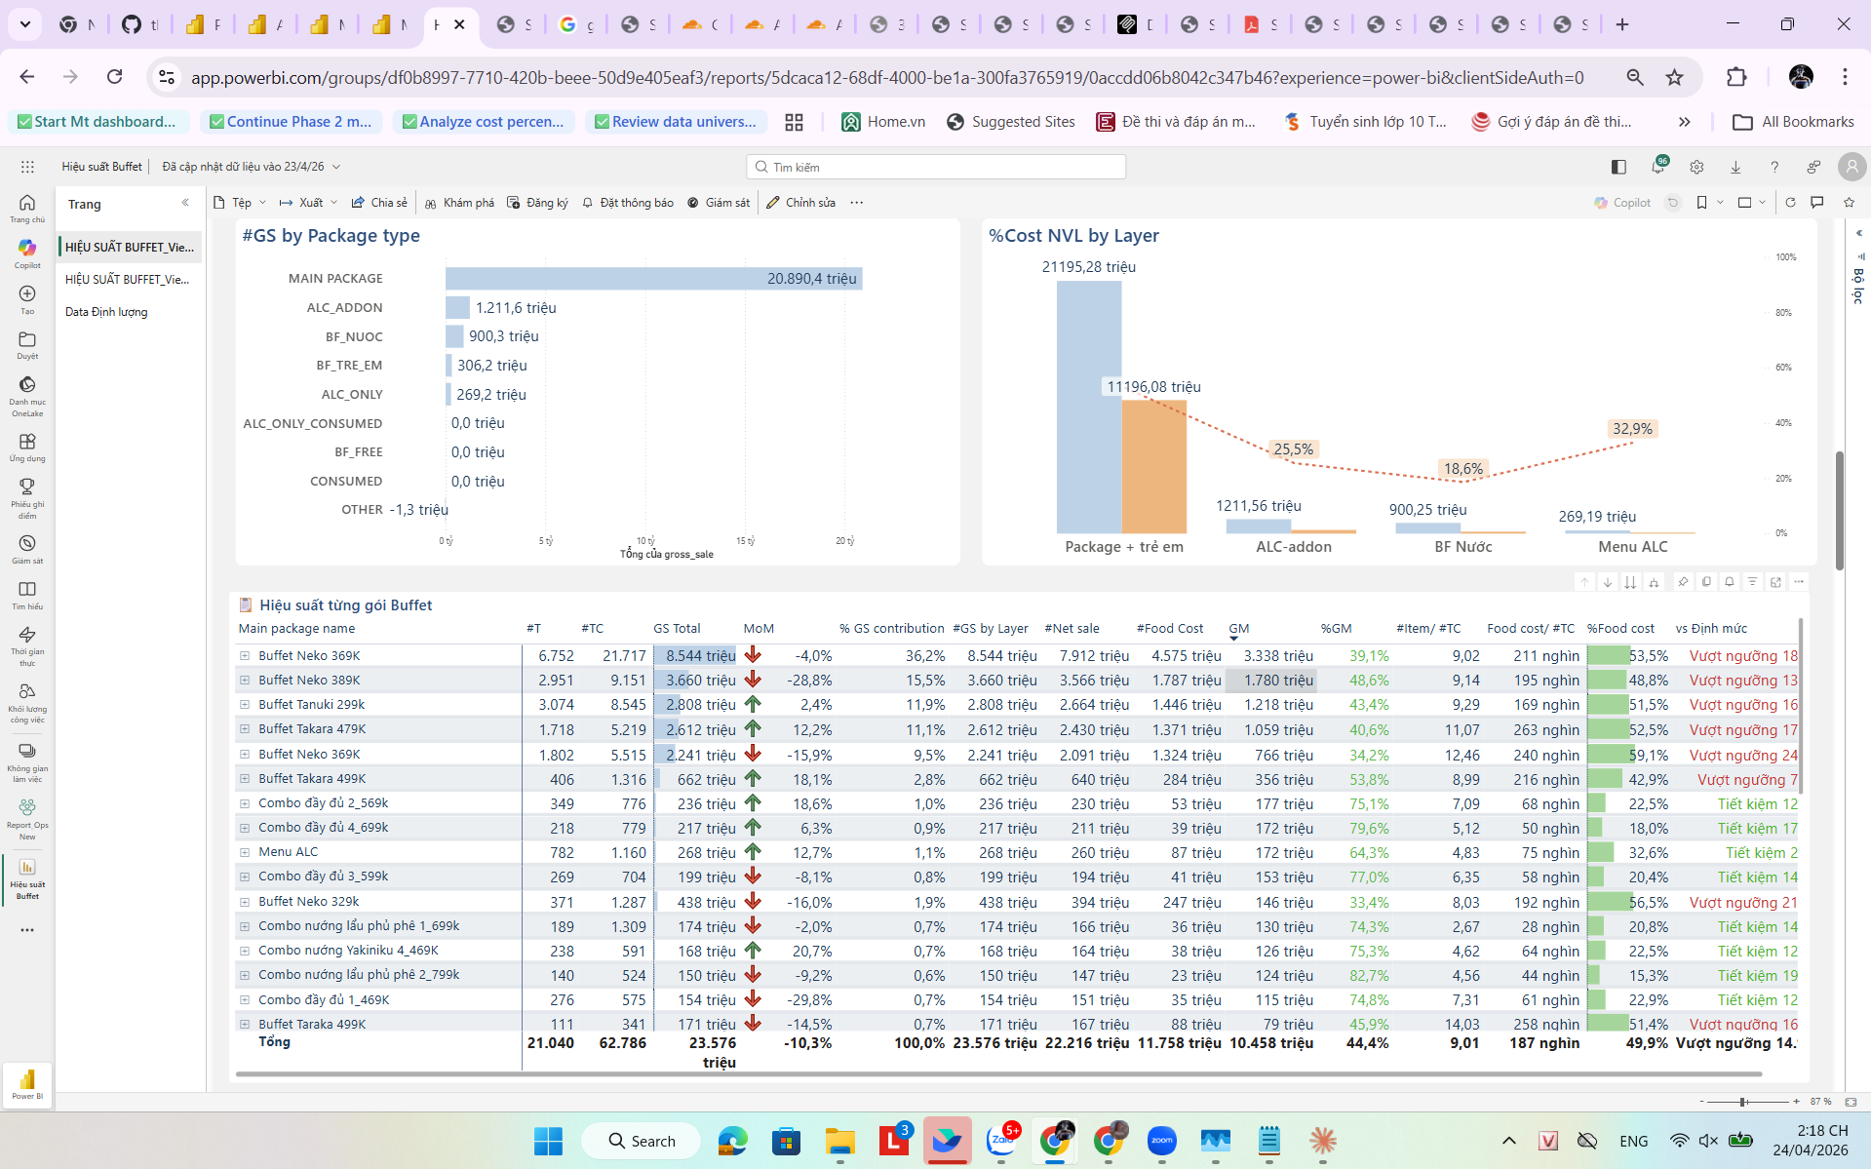The image size is (1871, 1169).
Task: Add report to favorites with star icon
Action: tap(1849, 203)
